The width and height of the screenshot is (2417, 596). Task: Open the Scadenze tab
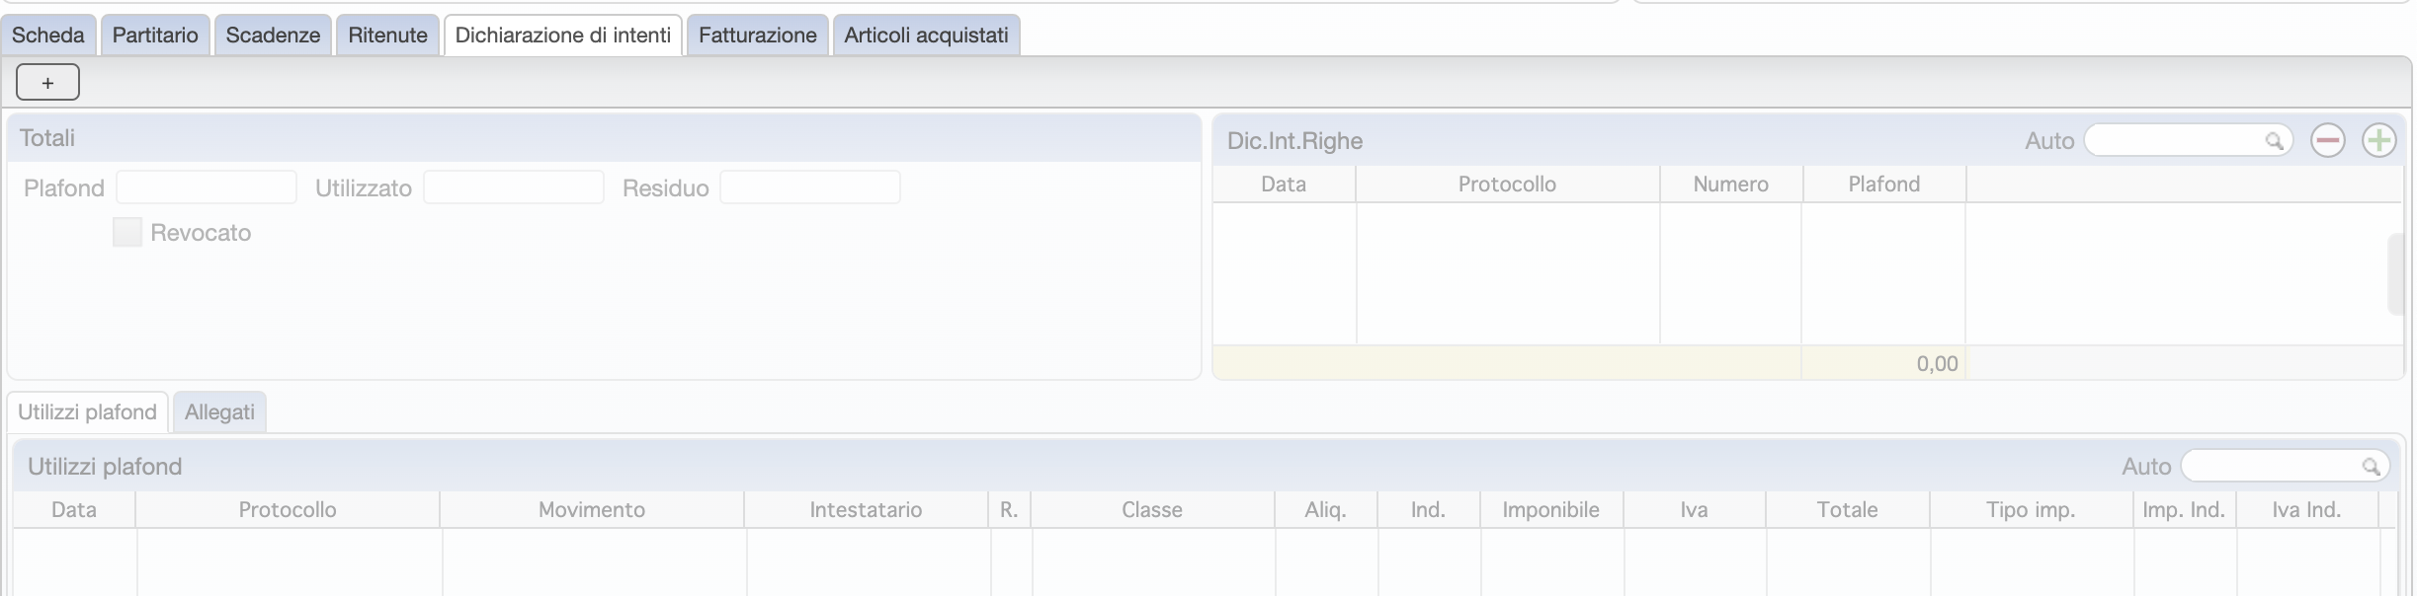click(x=273, y=36)
